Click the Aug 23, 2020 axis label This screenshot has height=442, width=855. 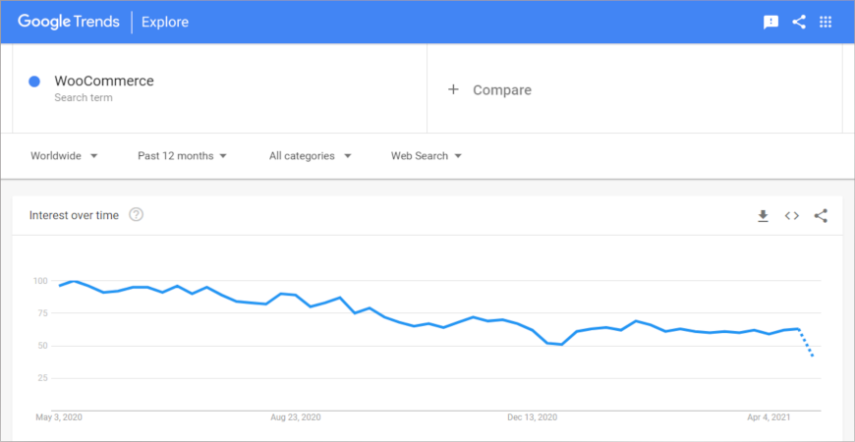click(x=296, y=417)
